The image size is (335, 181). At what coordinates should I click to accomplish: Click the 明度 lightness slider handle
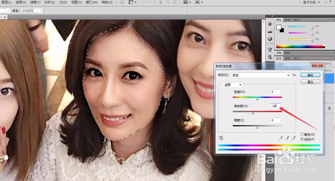(x=257, y=127)
